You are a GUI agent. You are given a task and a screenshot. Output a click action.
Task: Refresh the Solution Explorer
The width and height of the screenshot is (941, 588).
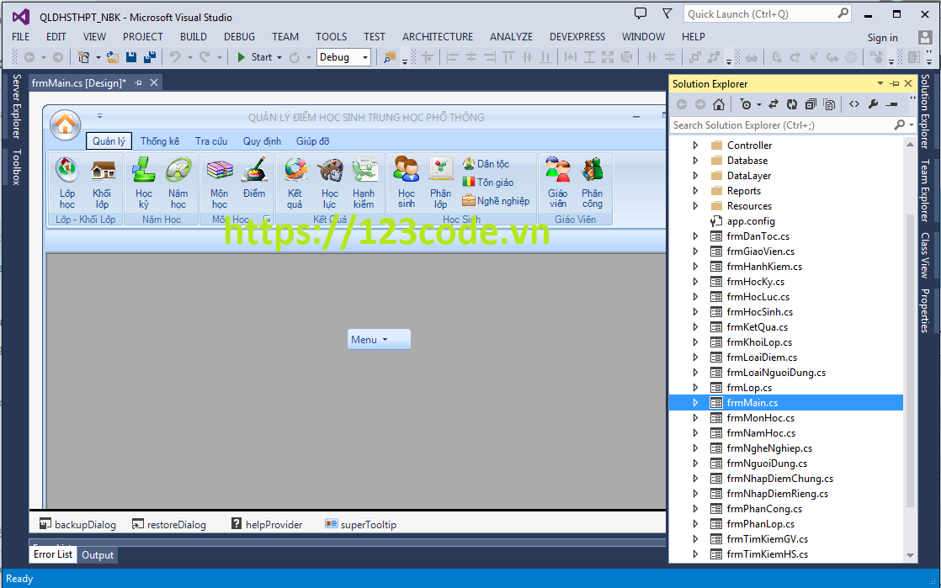791,103
